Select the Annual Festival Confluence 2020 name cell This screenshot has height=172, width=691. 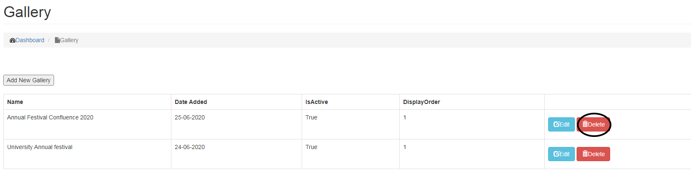[50, 118]
